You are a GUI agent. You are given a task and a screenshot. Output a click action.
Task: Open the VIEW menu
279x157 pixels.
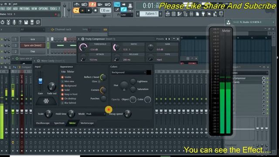(x=34, y=9)
